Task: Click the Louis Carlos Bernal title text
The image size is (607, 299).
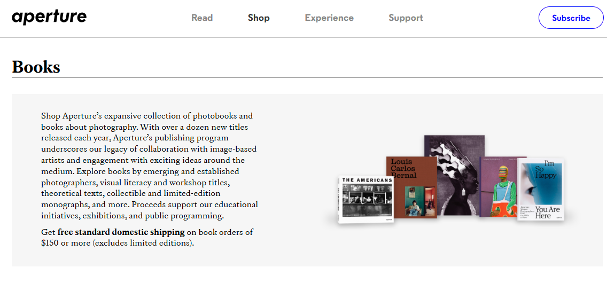Action: point(403,168)
